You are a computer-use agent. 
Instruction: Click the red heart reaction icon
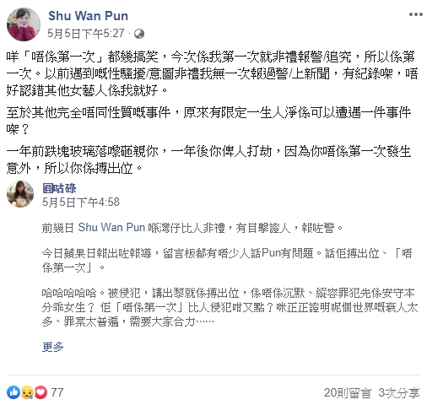pos(41,392)
